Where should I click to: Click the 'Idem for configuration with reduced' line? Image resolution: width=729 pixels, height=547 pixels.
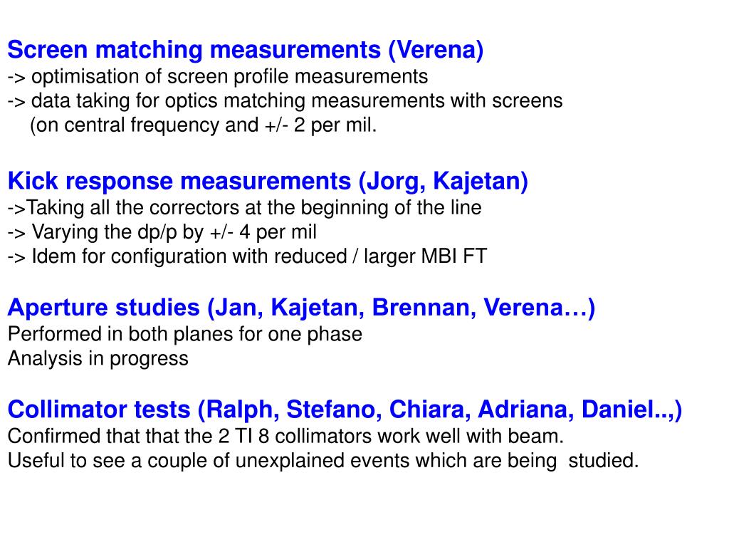point(247,256)
